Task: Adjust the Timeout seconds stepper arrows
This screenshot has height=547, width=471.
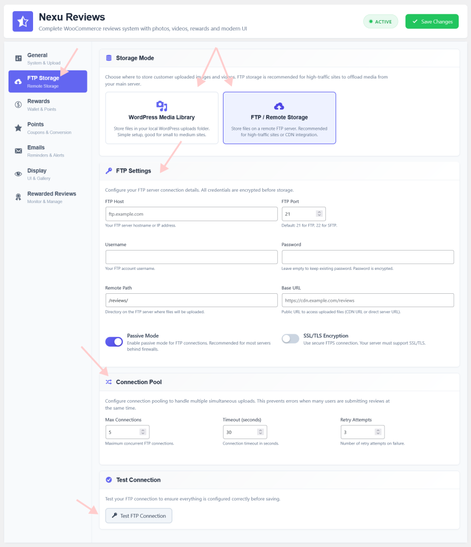Action: (x=260, y=432)
